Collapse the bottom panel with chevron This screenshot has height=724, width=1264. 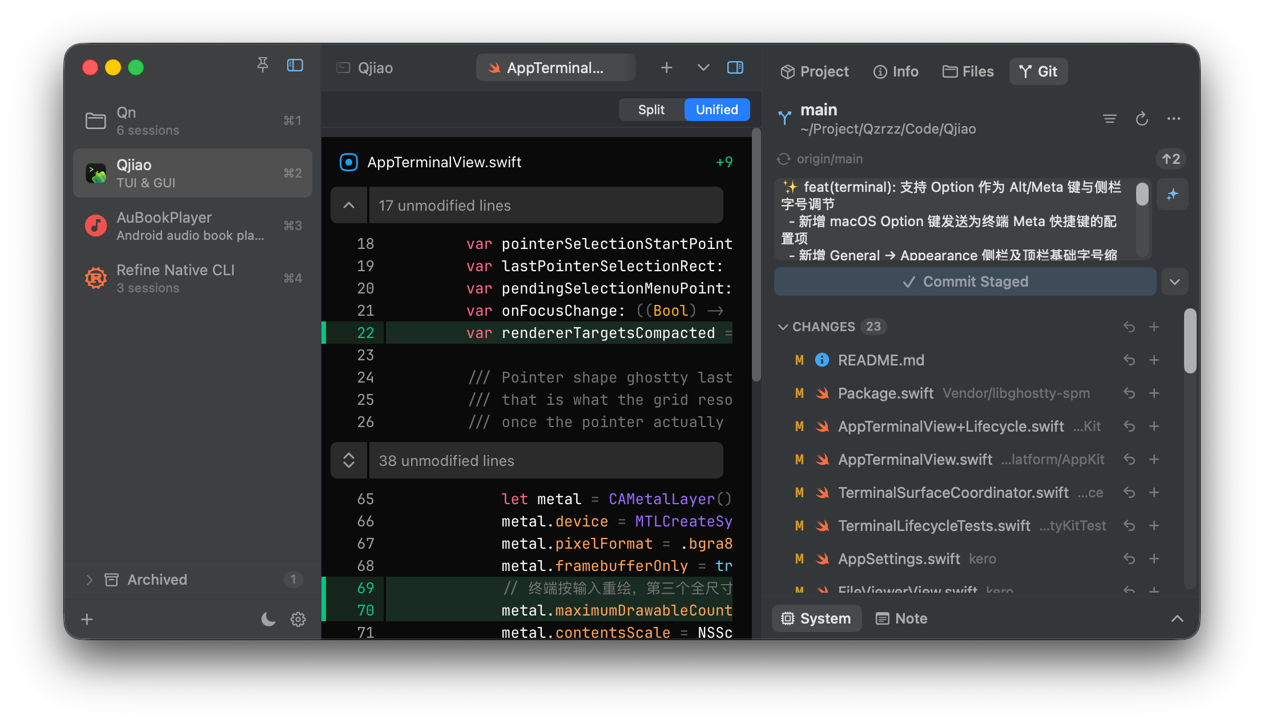click(x=1177, y=618)
